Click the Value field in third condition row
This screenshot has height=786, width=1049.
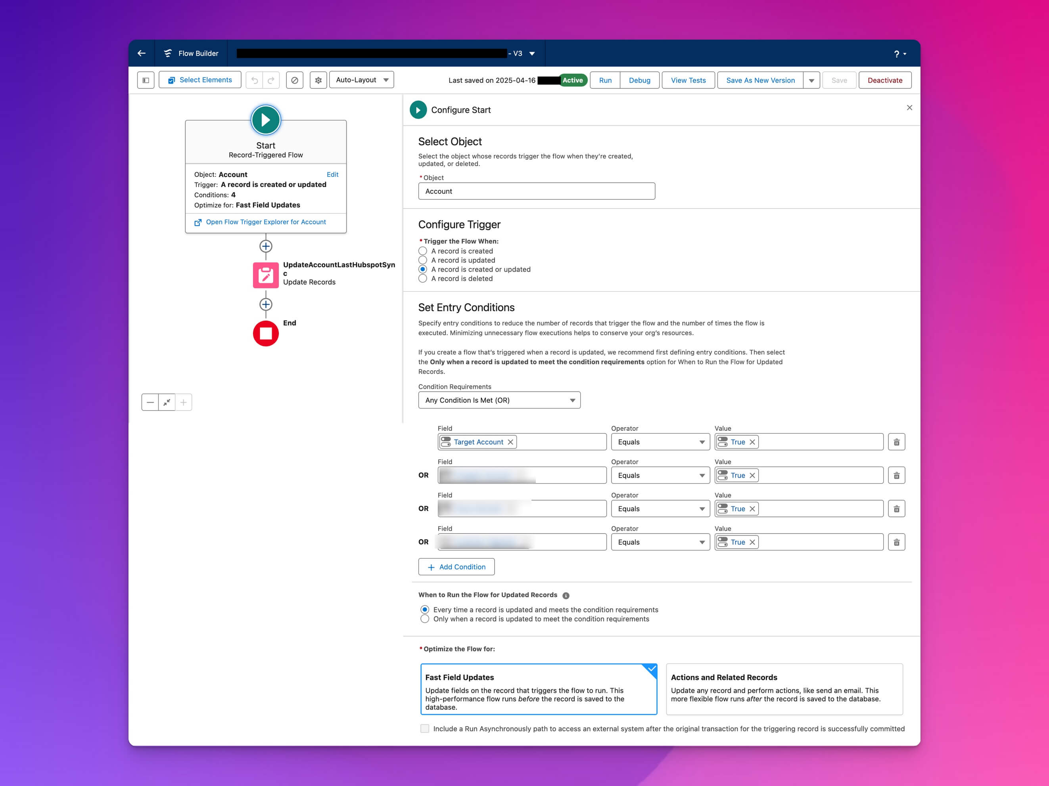799,509
